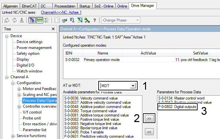220x139 pixels.
Task: Select Process Data/Operation mode tree item
Action: point(39,100)
